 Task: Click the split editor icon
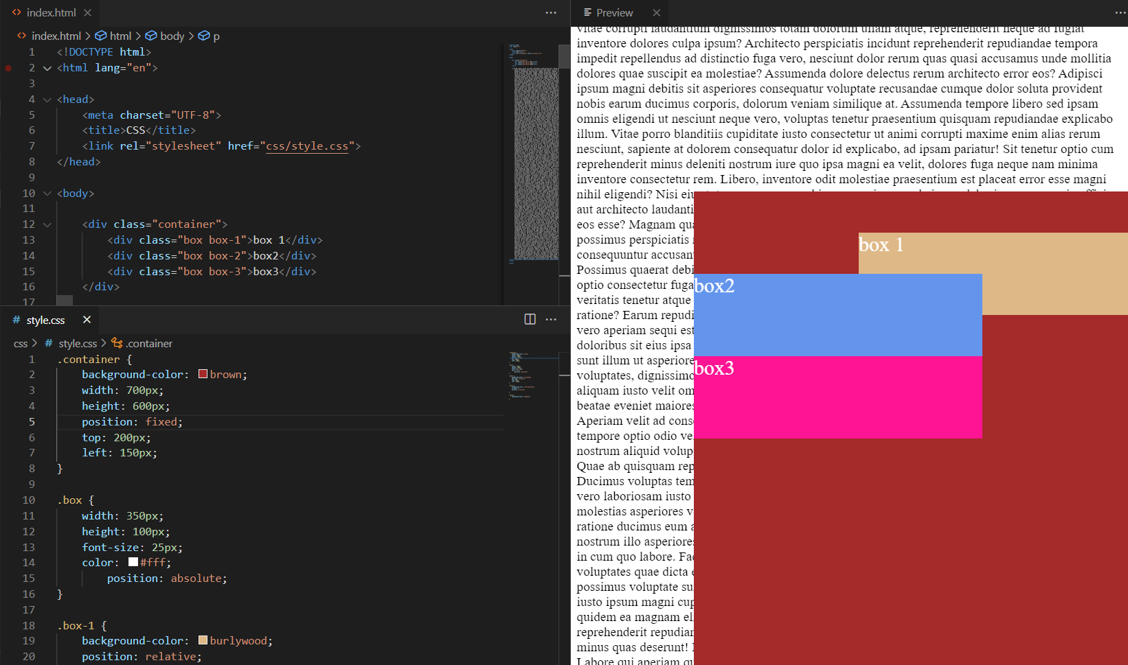tap(530, 319)
